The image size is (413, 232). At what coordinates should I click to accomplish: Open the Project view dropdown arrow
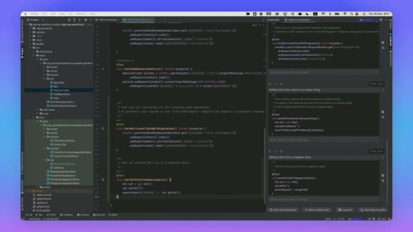[x=42, y=20]
